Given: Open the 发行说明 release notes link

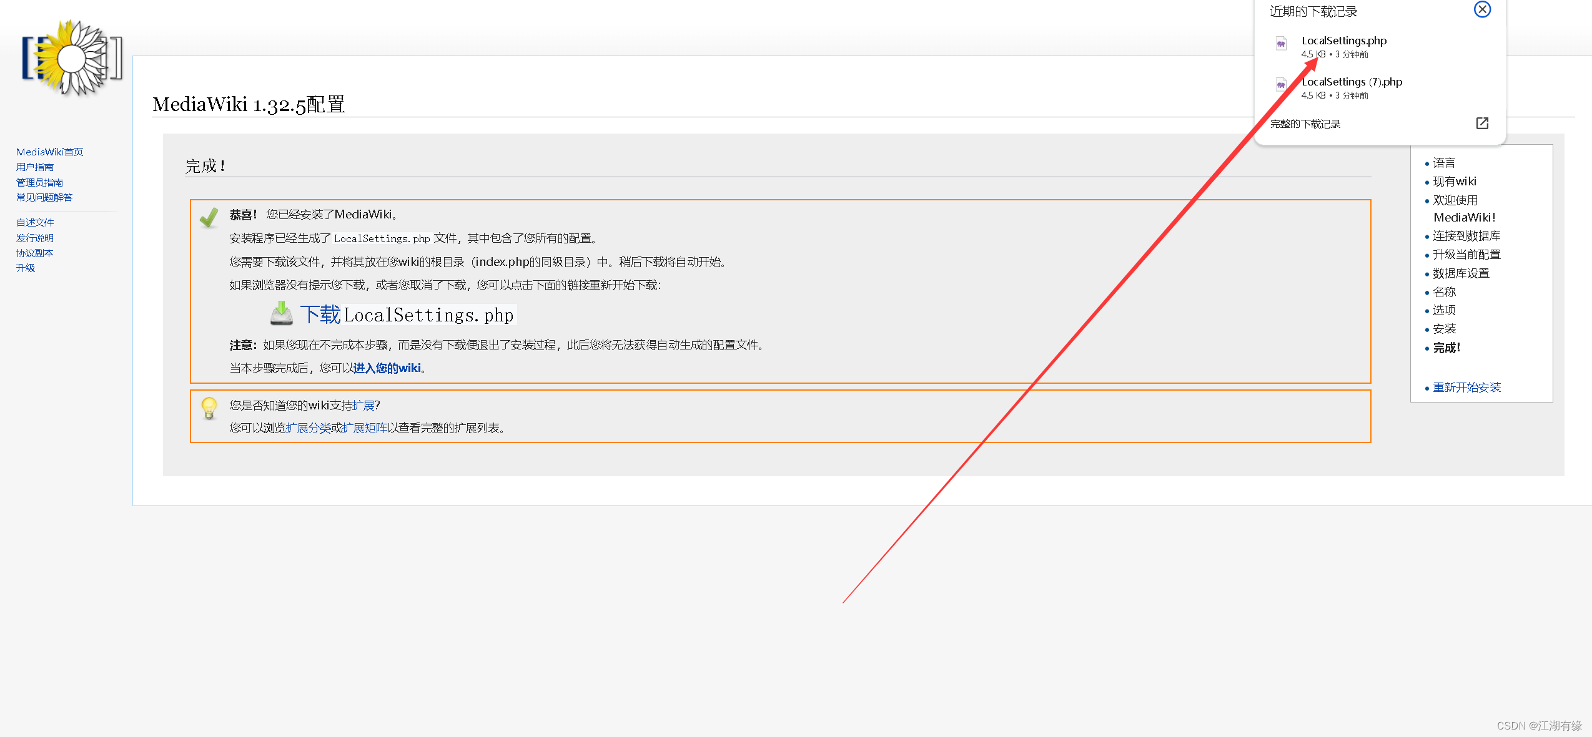Looking at the screenshot, I should (35, 238).
